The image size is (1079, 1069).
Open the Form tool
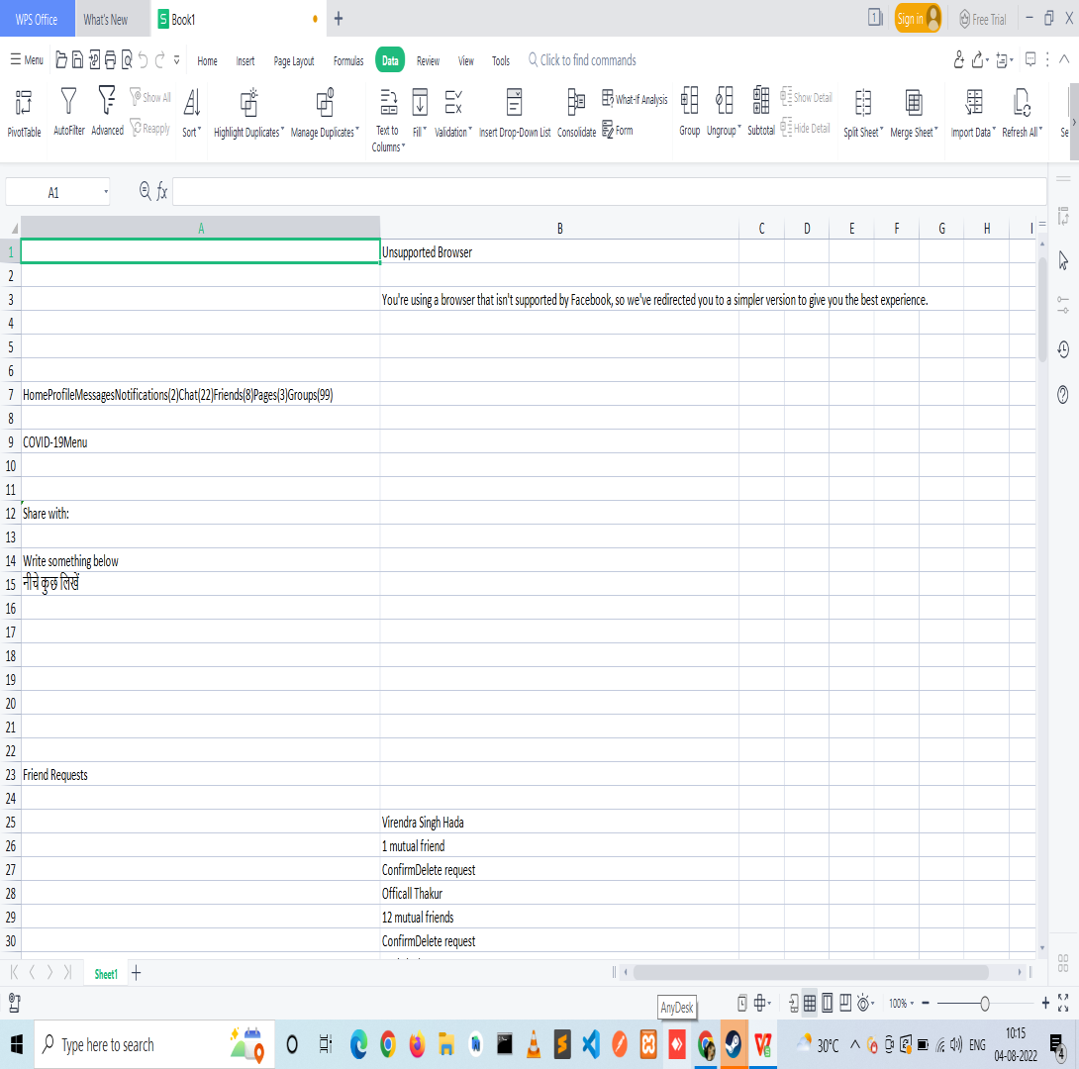(x=618, y=130)
